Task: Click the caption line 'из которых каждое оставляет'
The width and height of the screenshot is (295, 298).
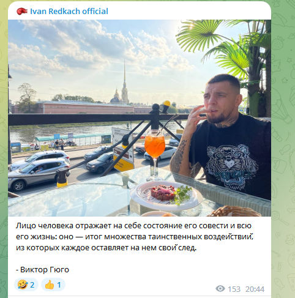Action: coord(106,248)
